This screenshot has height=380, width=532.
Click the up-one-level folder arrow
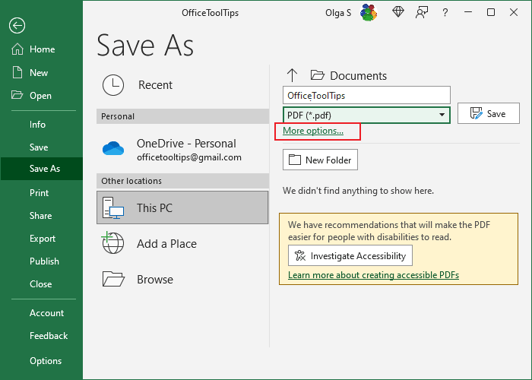(x=292, y=75)
